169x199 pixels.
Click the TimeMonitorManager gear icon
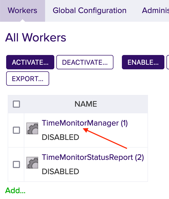(32, 128)
